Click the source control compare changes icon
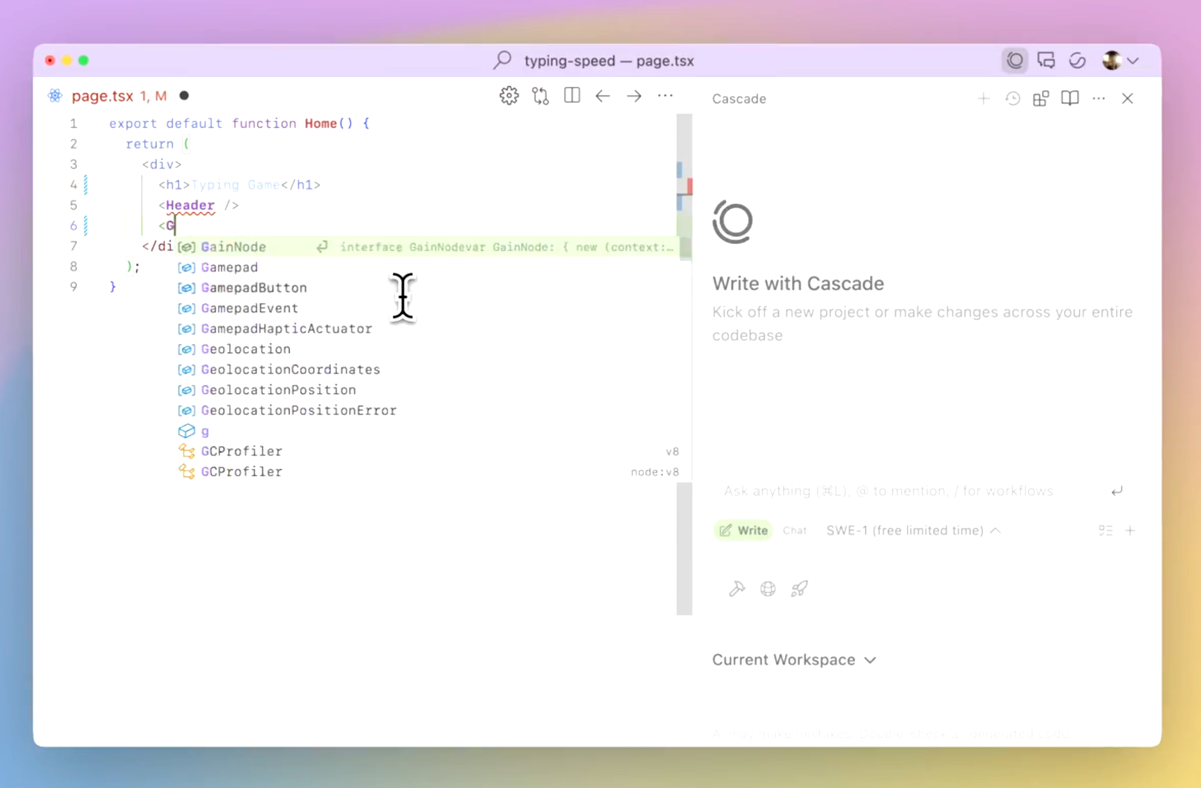This screenshot has height=788, width=1201. tap(540, 96)
